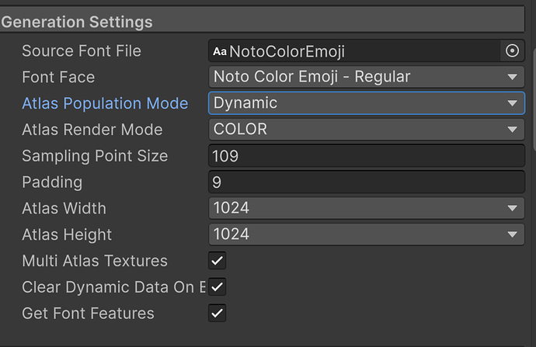Collapse the Generation Settings header
The width and height of the screenshot is (536, 347).
click(x=77, y=22)
